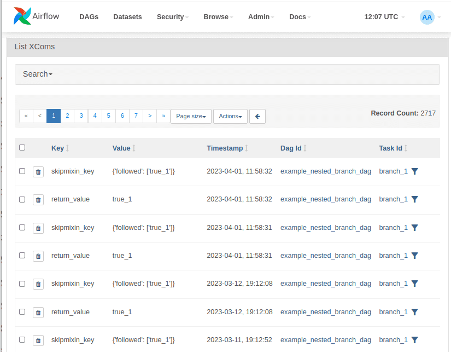Go to page 3
The height and width of the screenshot is (352, 451).
point(81,116)
